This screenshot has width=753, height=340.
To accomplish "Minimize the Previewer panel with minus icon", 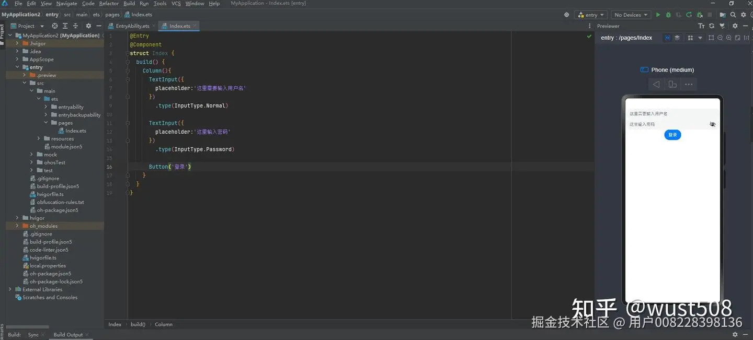I will [x=745, y=26].
